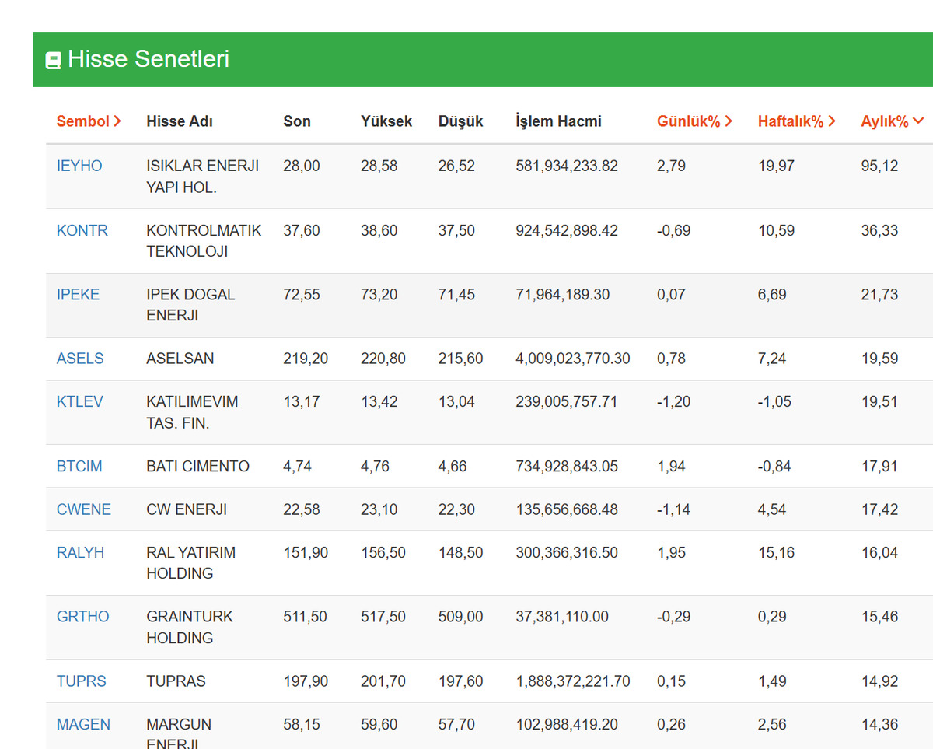Click the Hisse Adı column header
The width and height of the screenshot is (933, 749).
click(180, 121)
